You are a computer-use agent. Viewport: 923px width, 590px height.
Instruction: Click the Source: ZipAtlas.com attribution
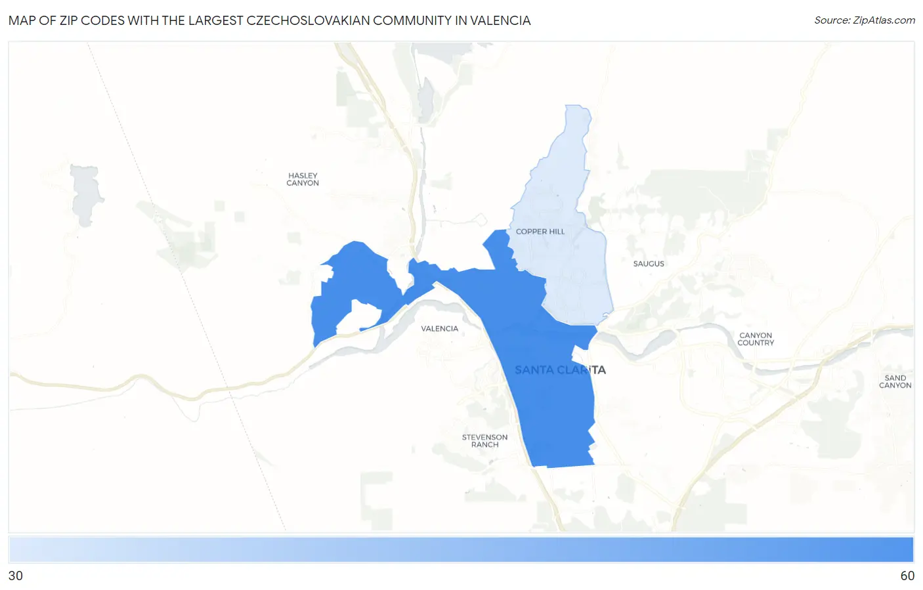coord(865,20)
